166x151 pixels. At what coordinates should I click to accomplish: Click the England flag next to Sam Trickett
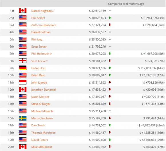23,61
